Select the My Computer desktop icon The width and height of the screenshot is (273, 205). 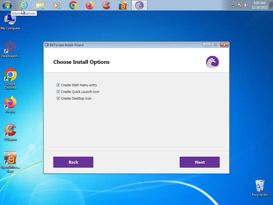click(x=10, y=22)
